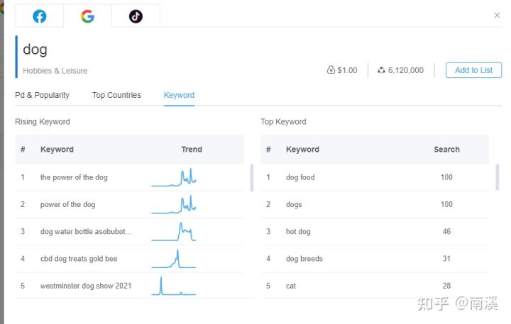Click 'westminster dog show 2021' keyword
511x324 pixels.
[x=86, y=286]
